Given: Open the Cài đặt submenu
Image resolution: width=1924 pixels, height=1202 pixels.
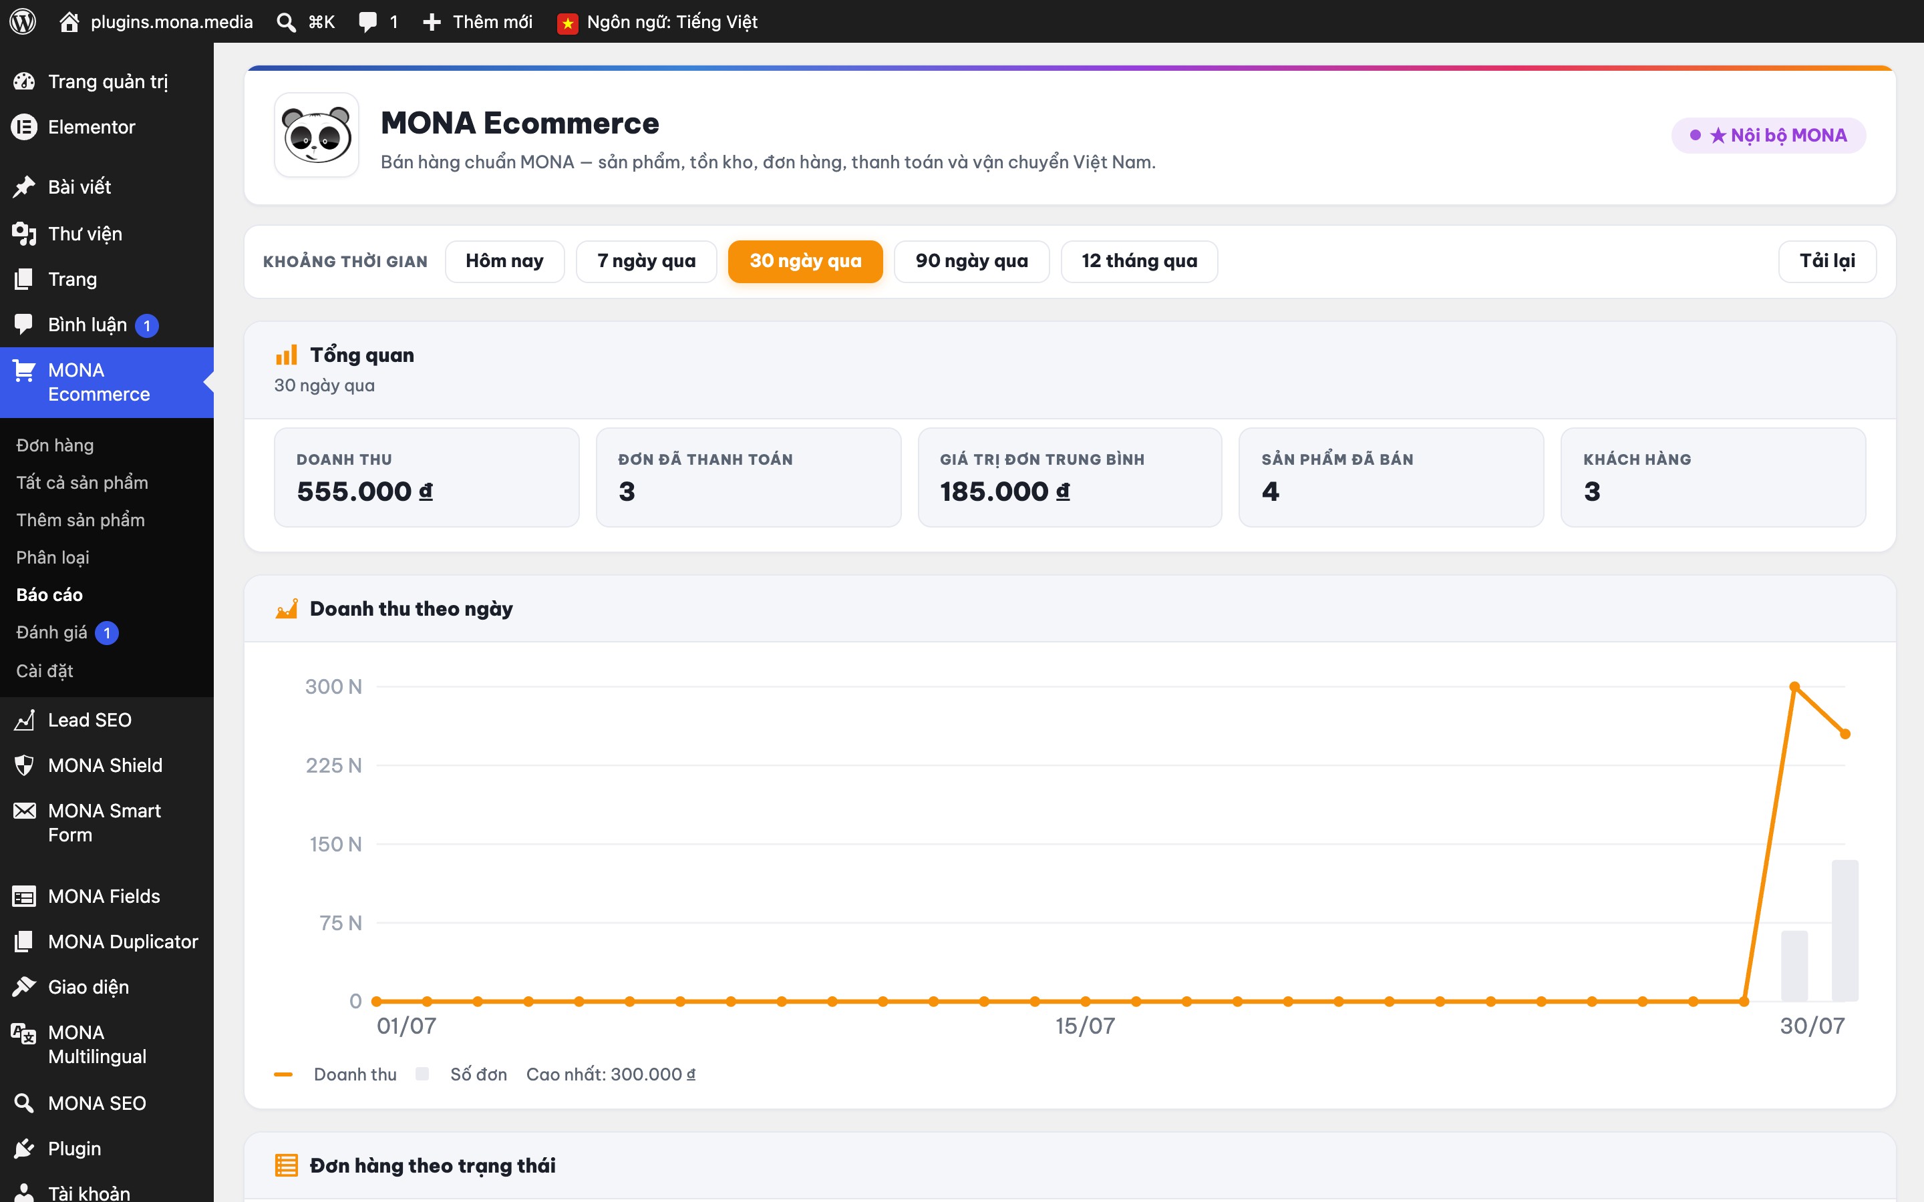Looking at the screenshot, I should click(45, 671).
